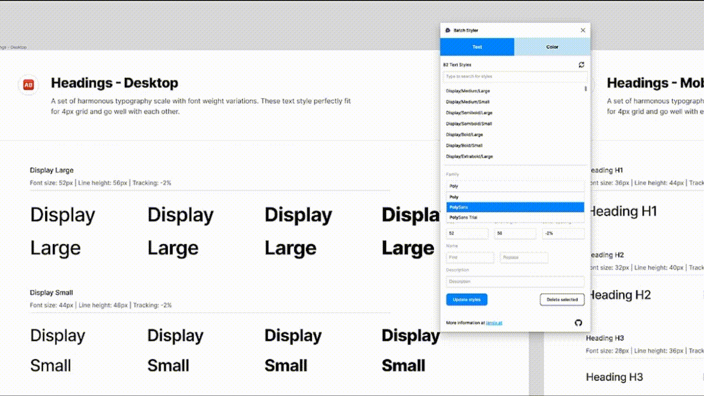
Task: Select the Display/Medium/Large text style
Action: (x=468, y=91)
